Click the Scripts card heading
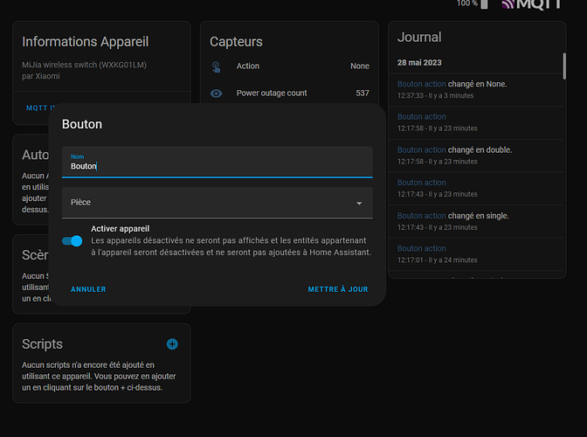Viewport: 587px width, 437px height. point(42,343)
